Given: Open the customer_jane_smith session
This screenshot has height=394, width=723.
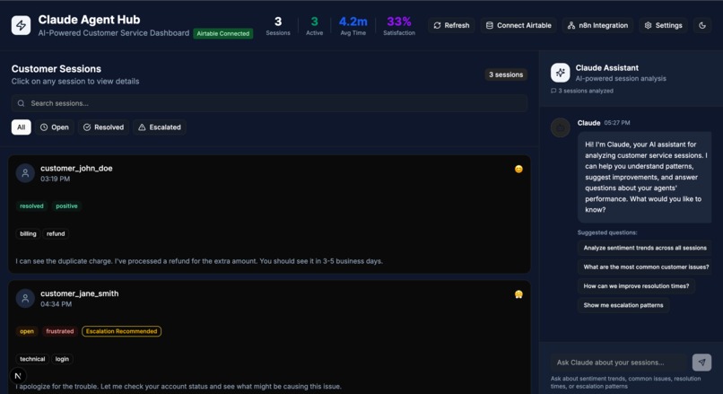Looking at the screenshot, I should click(x=269, y=337).
